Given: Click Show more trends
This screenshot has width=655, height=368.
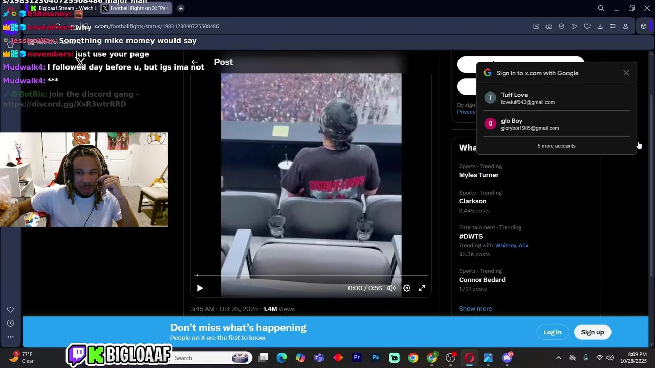Looking at the screenshot, I should pos(475,308).
